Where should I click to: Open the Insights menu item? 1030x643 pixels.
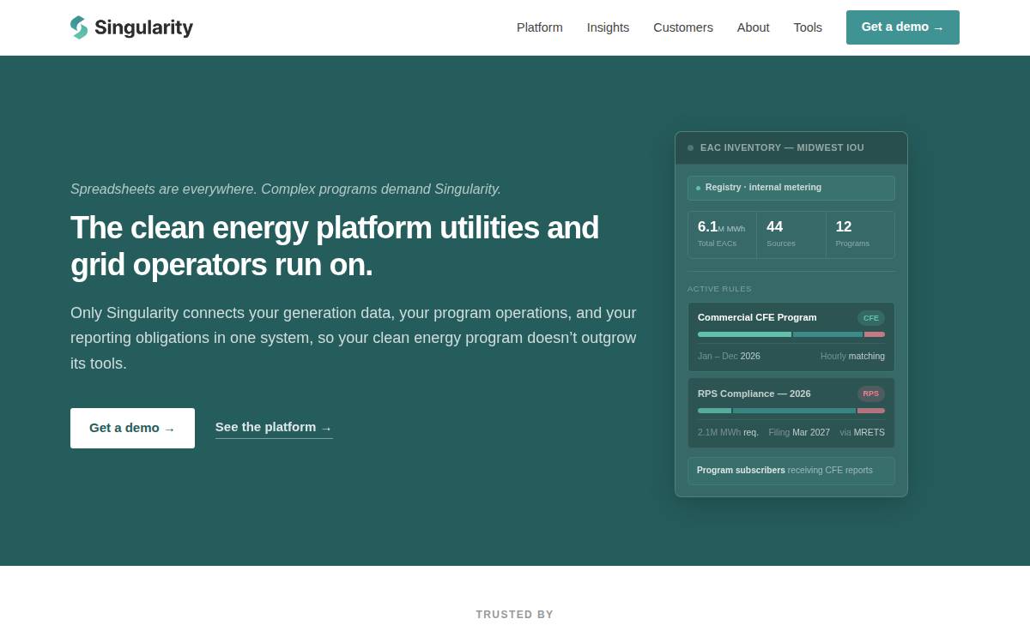point(608,27)
